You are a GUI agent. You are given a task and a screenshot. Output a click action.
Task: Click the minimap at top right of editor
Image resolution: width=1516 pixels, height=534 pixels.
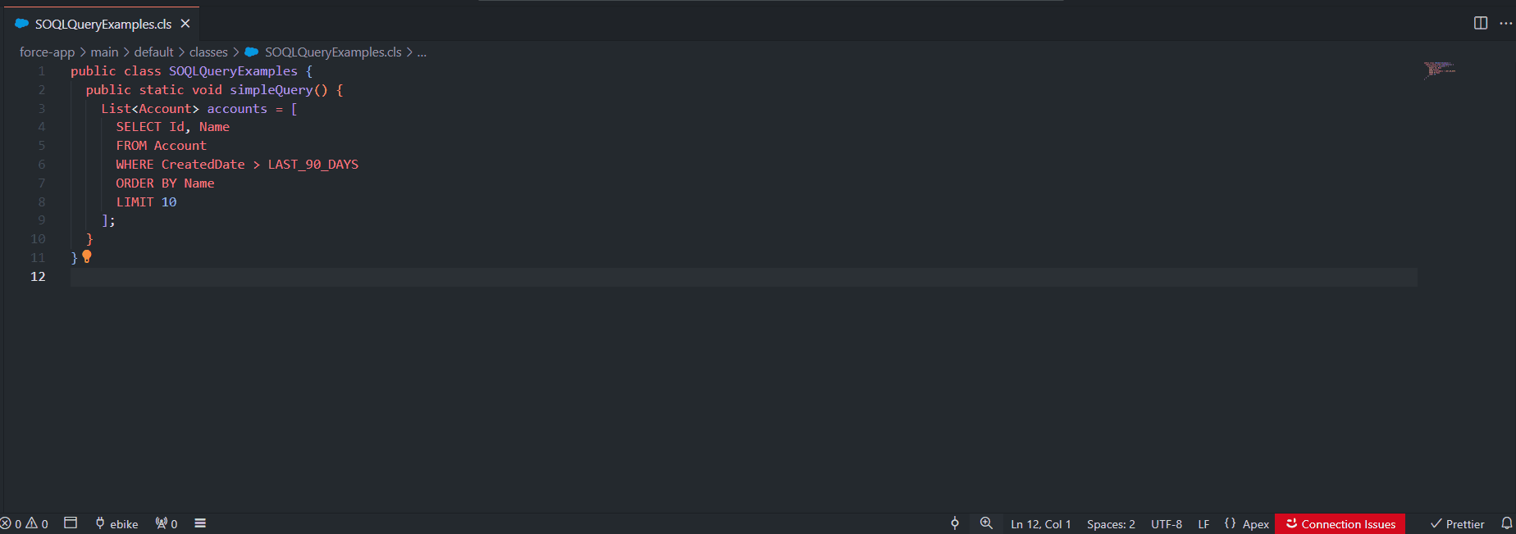tap(1440, 70)
